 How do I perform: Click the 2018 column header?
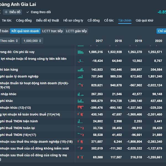[118, 41]
